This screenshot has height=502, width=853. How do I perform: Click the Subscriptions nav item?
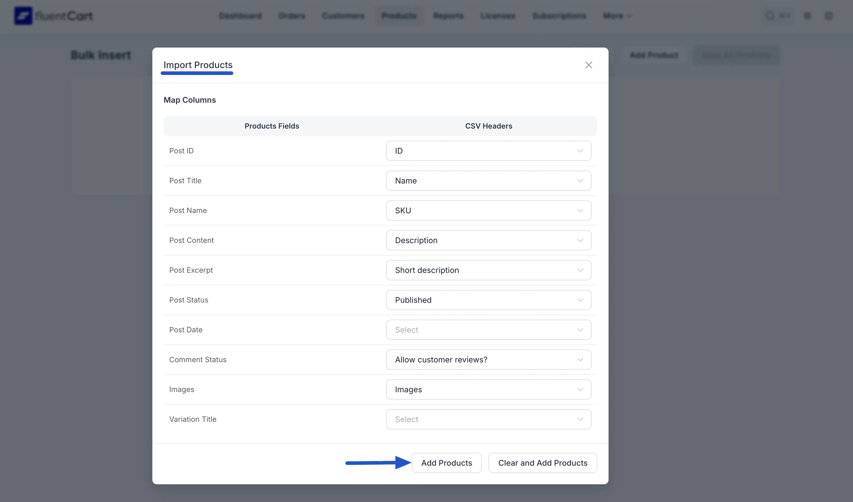coord(559,15)
